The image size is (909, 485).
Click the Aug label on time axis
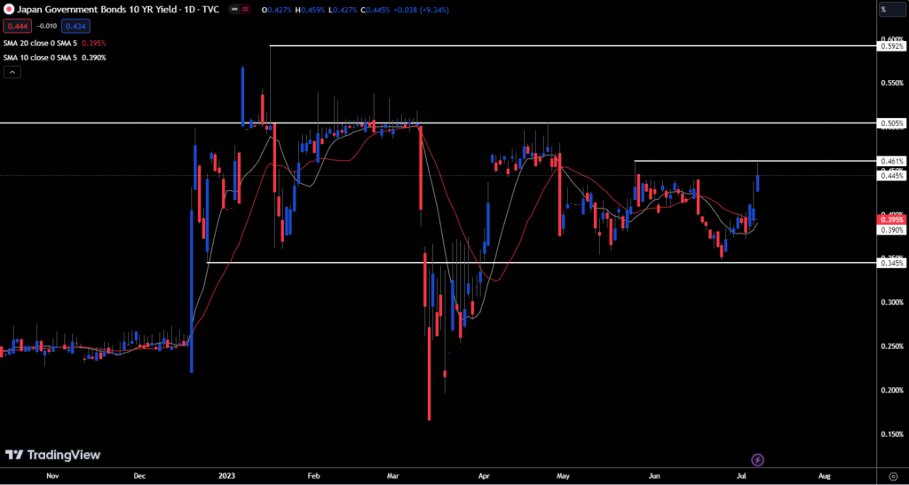[x=824, y=475]
